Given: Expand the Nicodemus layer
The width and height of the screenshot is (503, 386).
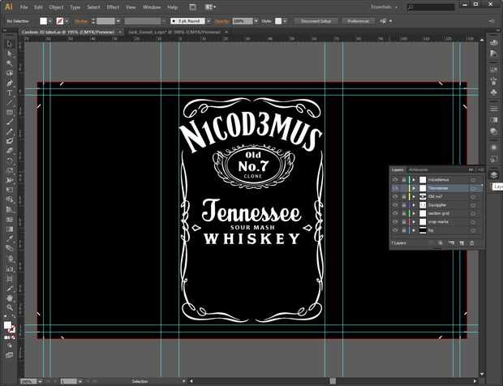Looking at the screenshot, I should pyautogui.click(x=414, y=180).
